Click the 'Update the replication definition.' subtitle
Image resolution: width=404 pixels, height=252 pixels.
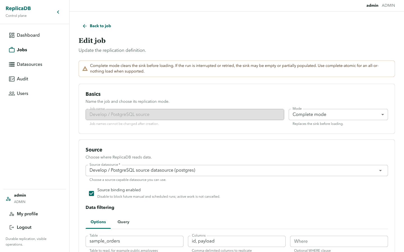[x=112, y=50]
